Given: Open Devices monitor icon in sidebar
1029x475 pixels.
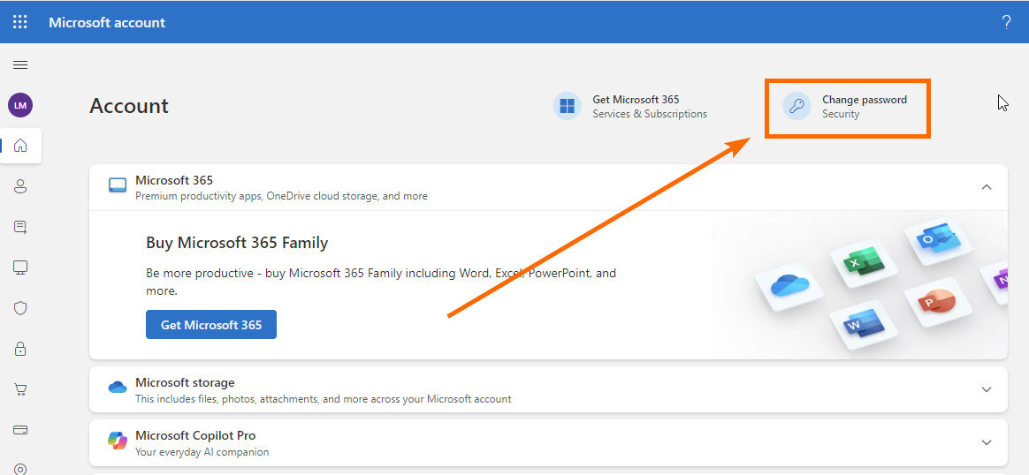Looking at the screenshot, I should point(20,268).
